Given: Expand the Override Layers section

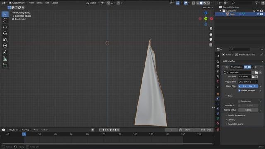Looking at the screenshot, I should 234,124.
